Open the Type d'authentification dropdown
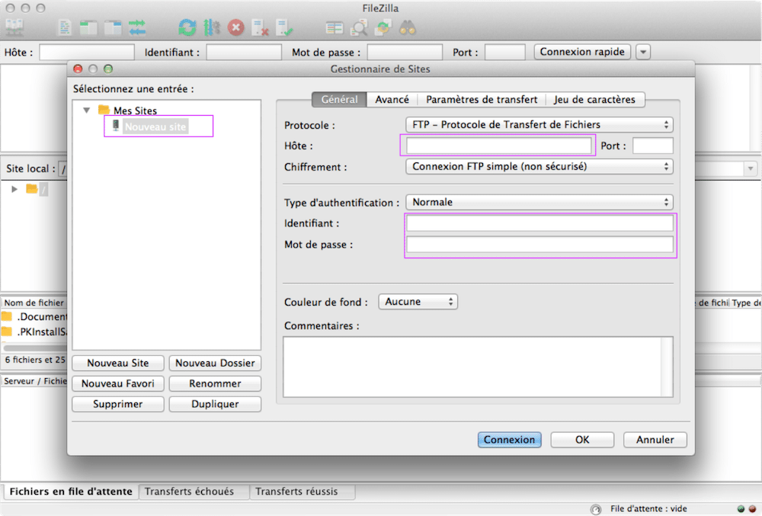 539,202
